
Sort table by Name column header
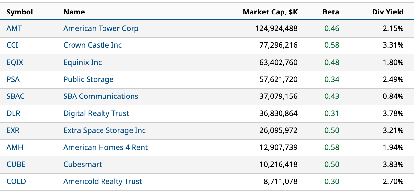(74, 12)
